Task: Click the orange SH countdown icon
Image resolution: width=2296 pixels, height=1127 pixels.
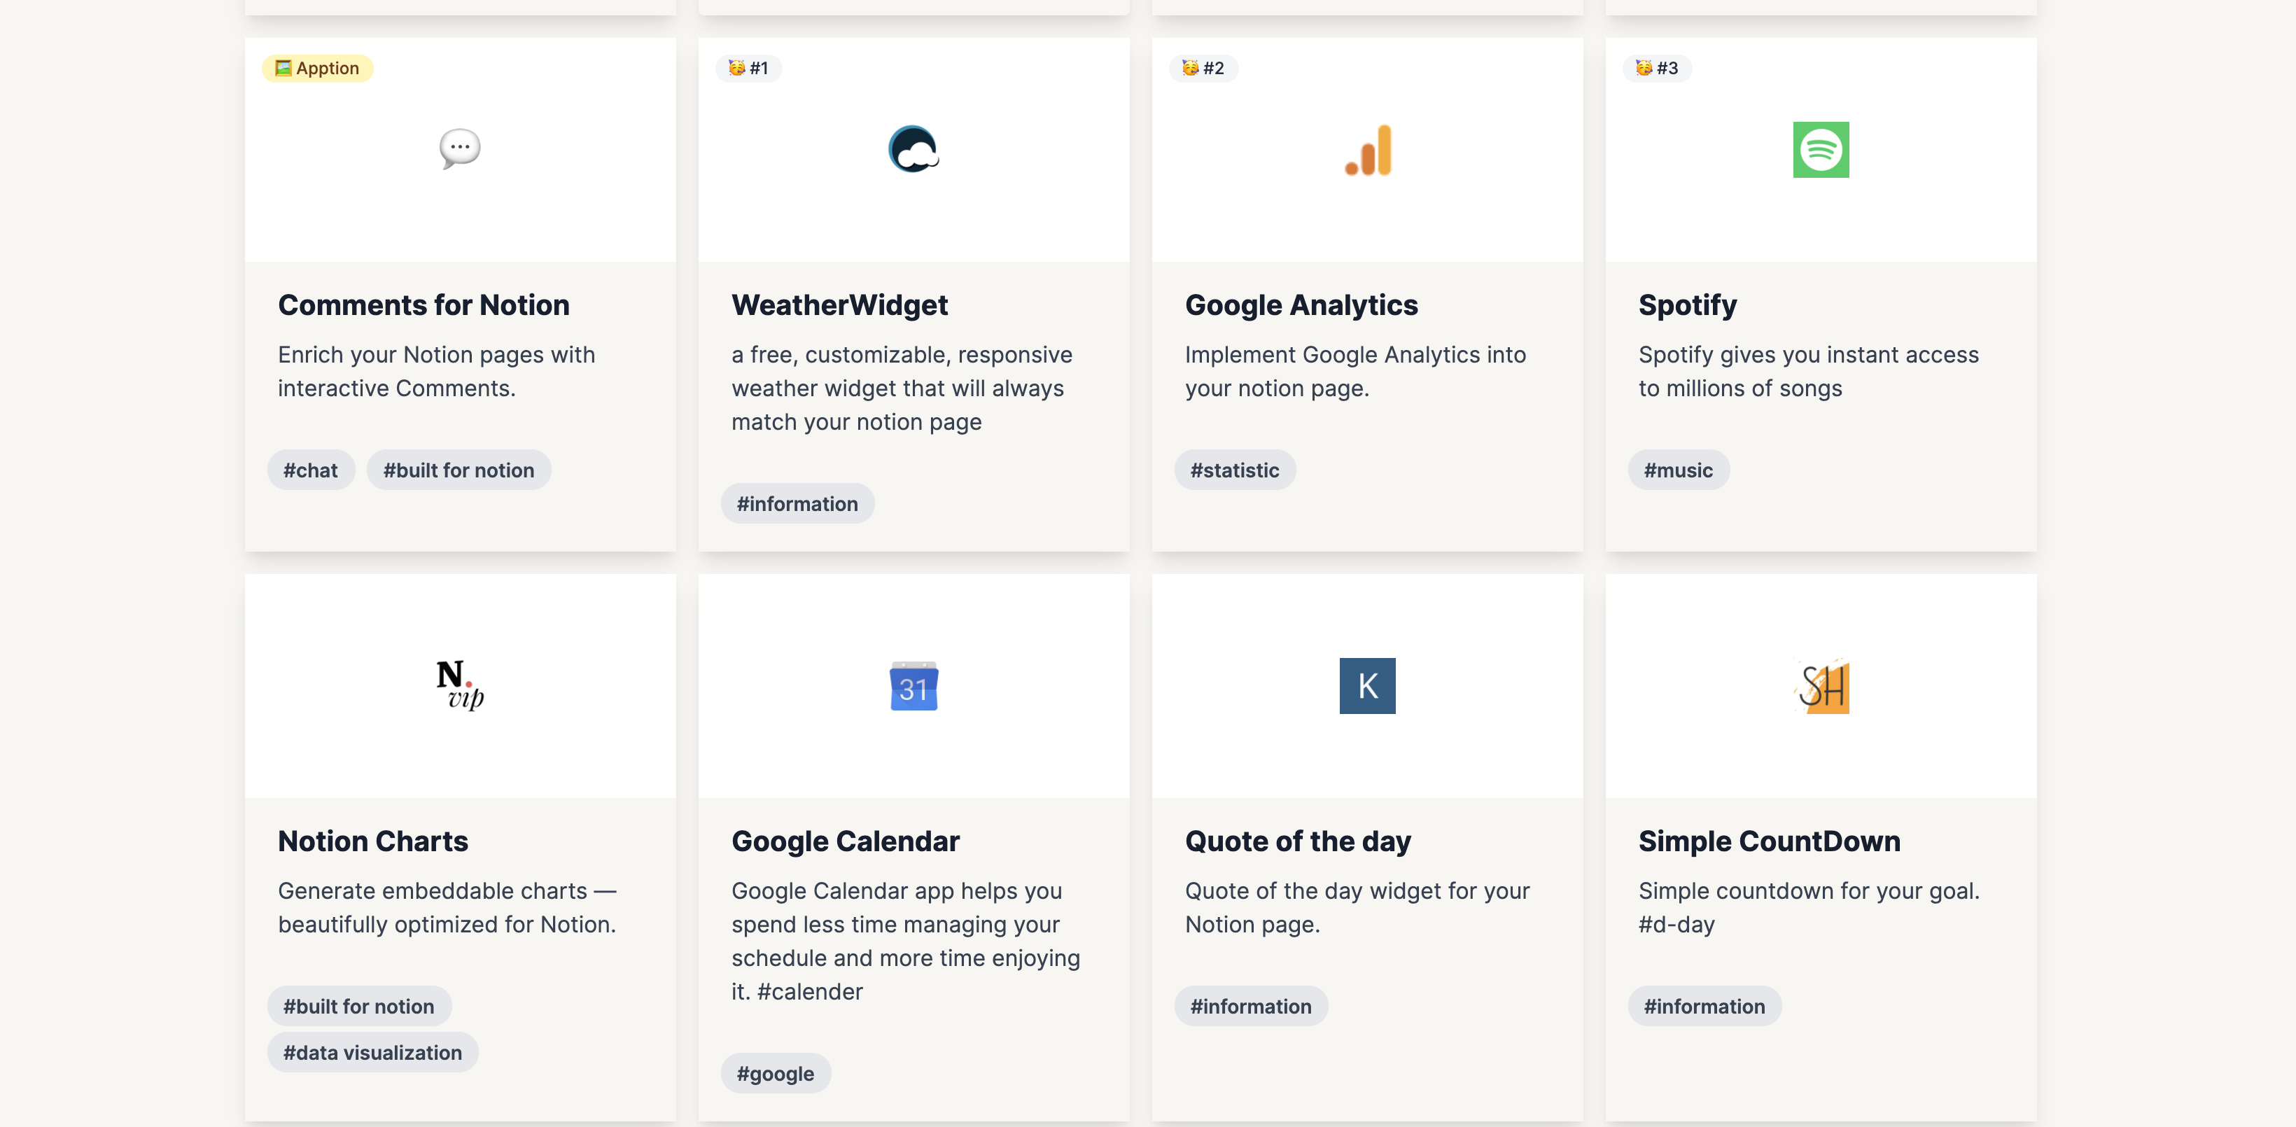Action: (x=1820, y=686)
